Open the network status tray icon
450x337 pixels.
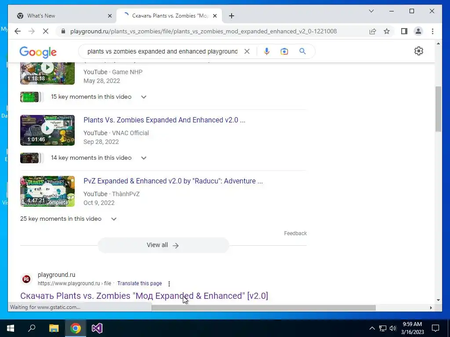coord(383,328)
